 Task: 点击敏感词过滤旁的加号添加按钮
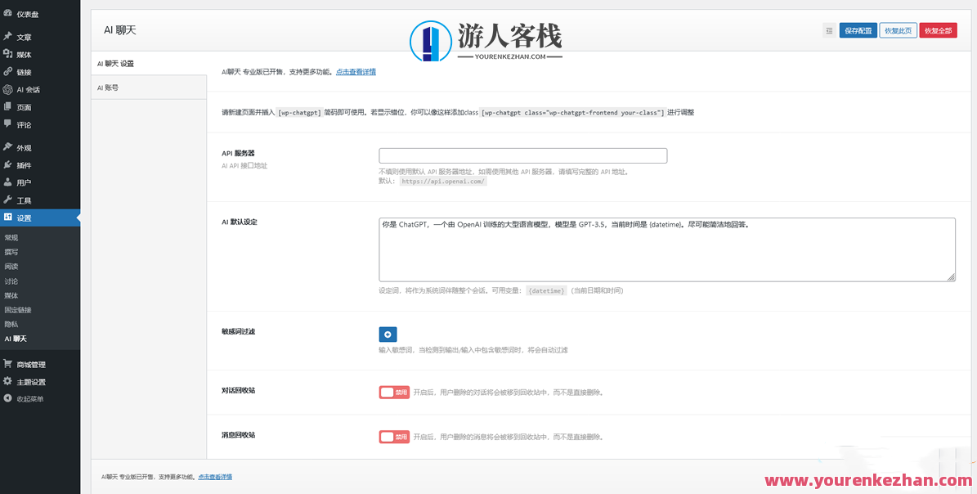(x=387, y=334)
